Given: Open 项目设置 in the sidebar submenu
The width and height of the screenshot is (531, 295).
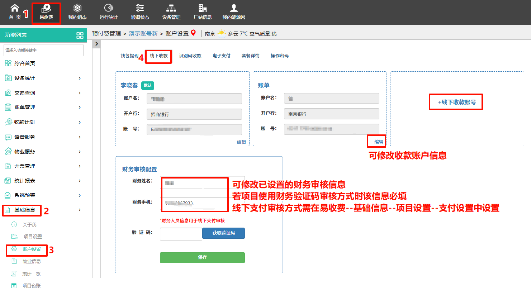Looking at the screenshot, I should (x=33, y=237).
